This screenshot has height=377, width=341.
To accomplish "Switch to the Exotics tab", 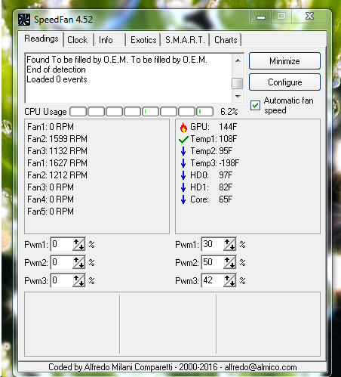I will (143, 40).
